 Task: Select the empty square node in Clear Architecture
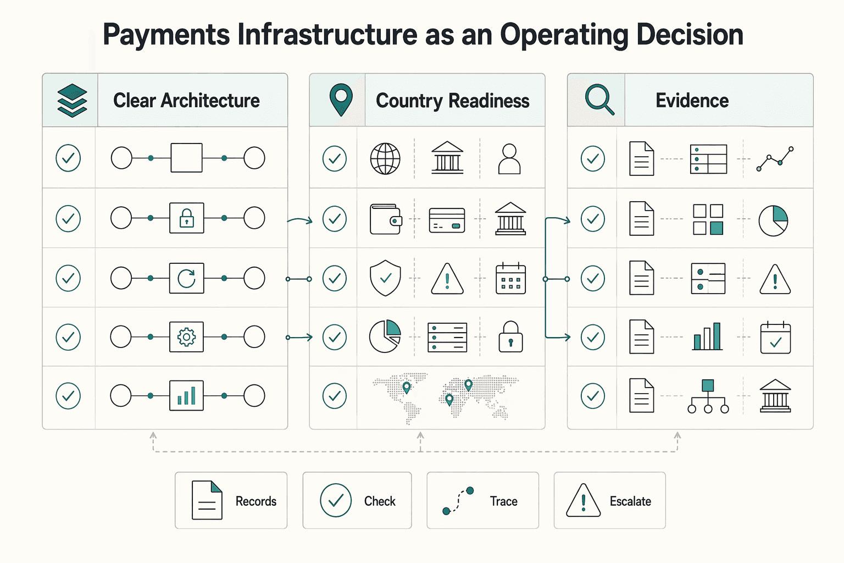pos(186,158)
